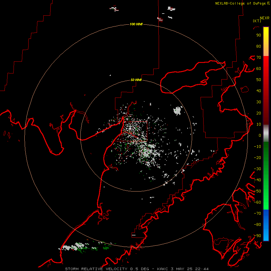Image resolution: width=271 pixels, height=271 pixels.
Task: Click the -40 value on velocity scale
Action: [257, 180]
